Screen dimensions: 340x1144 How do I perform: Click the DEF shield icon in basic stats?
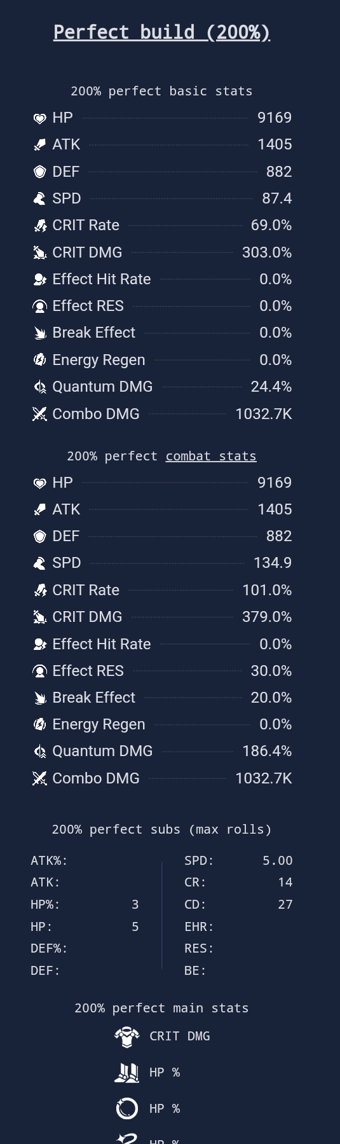click(x=40, y=172)
